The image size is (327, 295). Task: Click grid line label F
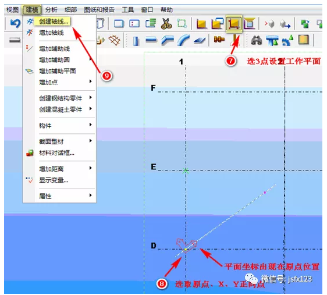(153, 88)
